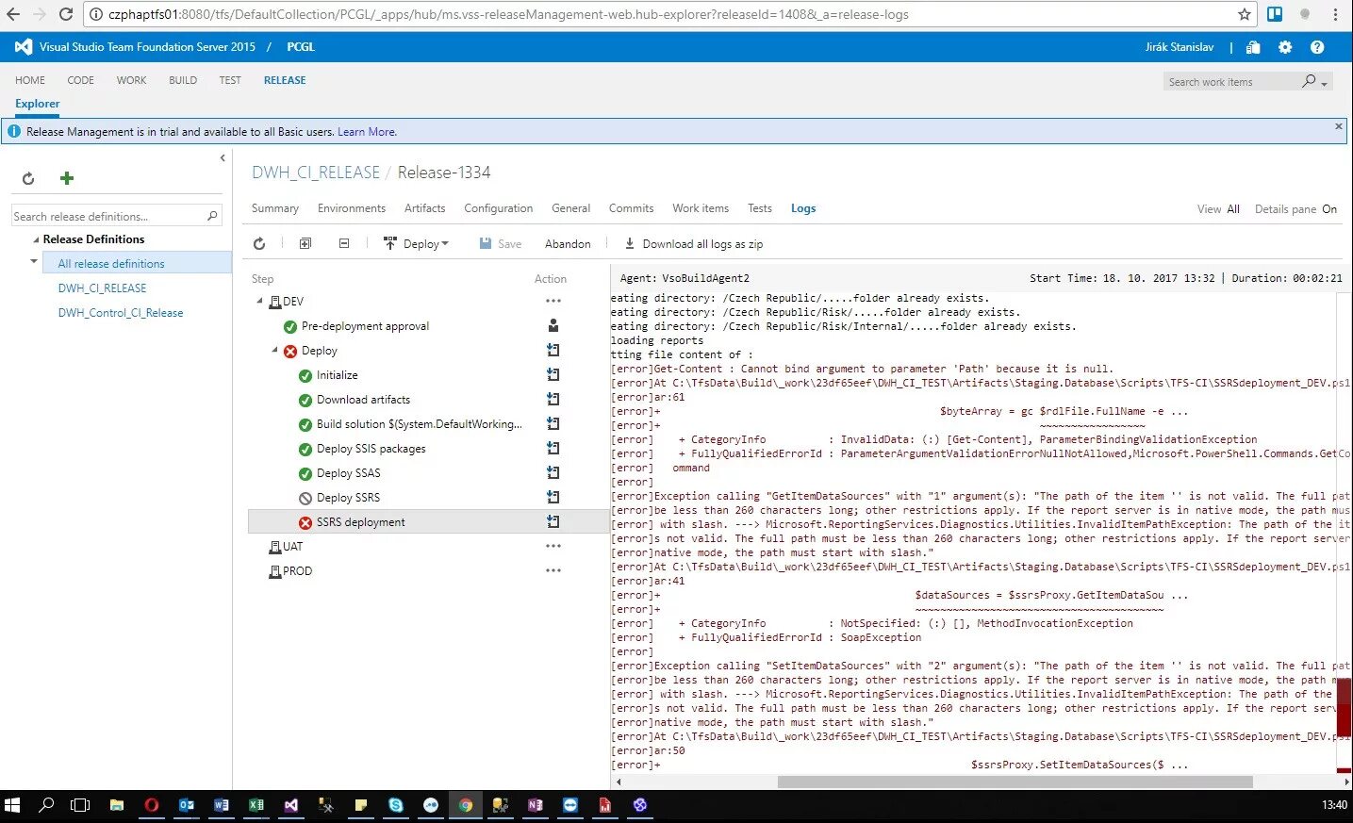Image resolution: width=1353 pixels, height=823 pixels.
Task: Collapse all steps with the minus icon
Action: click(x=344, y=243)
